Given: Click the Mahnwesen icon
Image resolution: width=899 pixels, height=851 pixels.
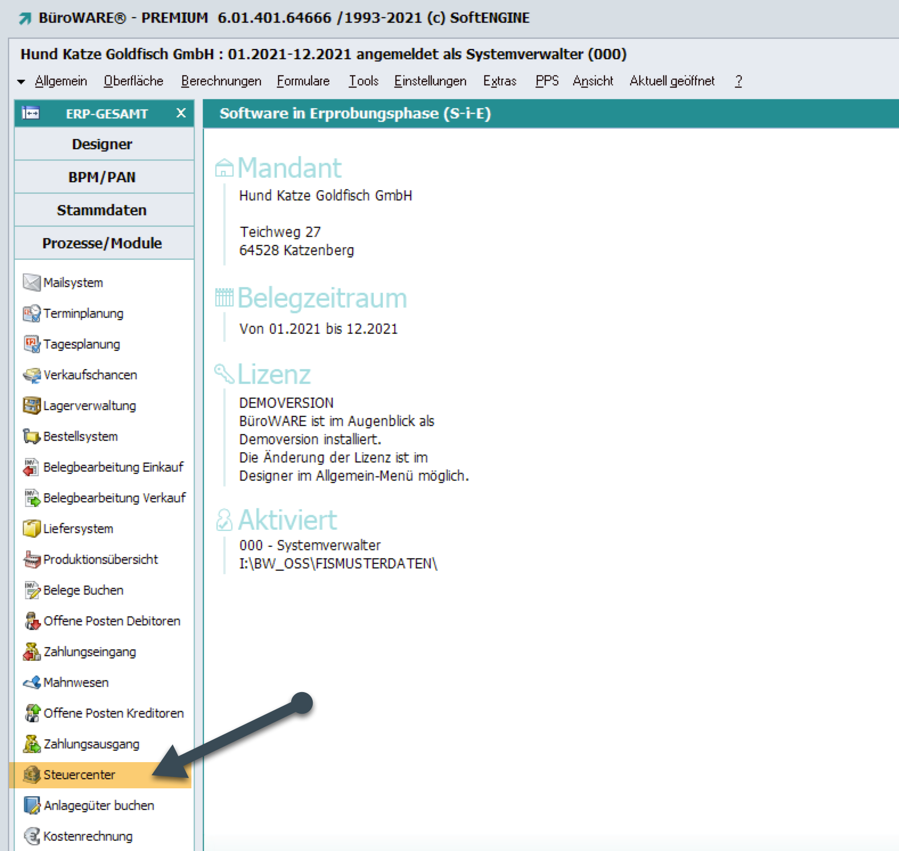Looking at the screenshot, I should [31, 682].
